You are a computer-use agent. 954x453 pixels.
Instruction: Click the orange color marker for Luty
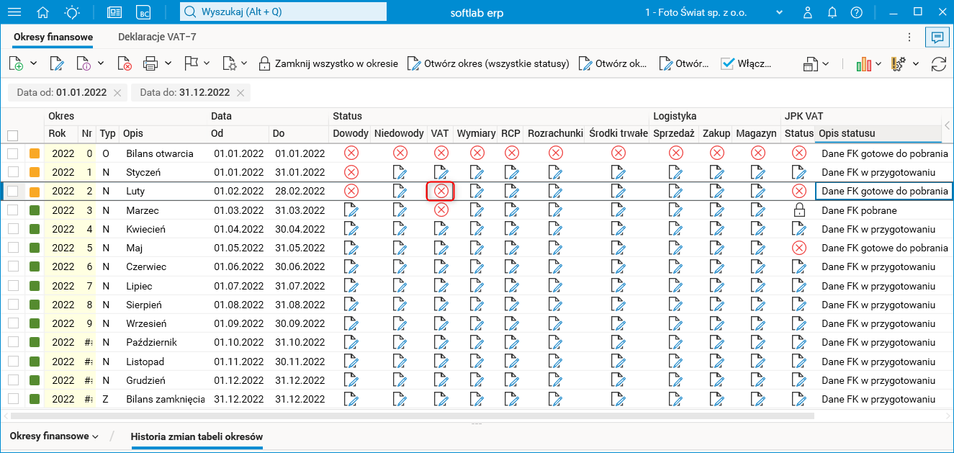coord(35,191)
